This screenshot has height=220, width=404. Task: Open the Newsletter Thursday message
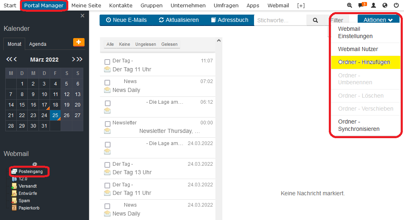[158, 127]
